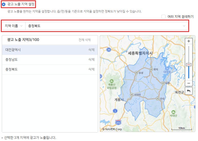198x141 pixels.
Task: Click the 대청호 lake icon on map
Action: pos(167,68)
